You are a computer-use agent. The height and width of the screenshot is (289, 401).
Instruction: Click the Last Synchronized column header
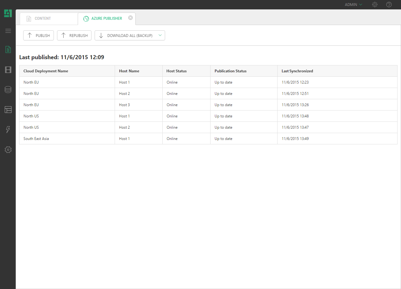pyautogui.click(x=297, y=71)
